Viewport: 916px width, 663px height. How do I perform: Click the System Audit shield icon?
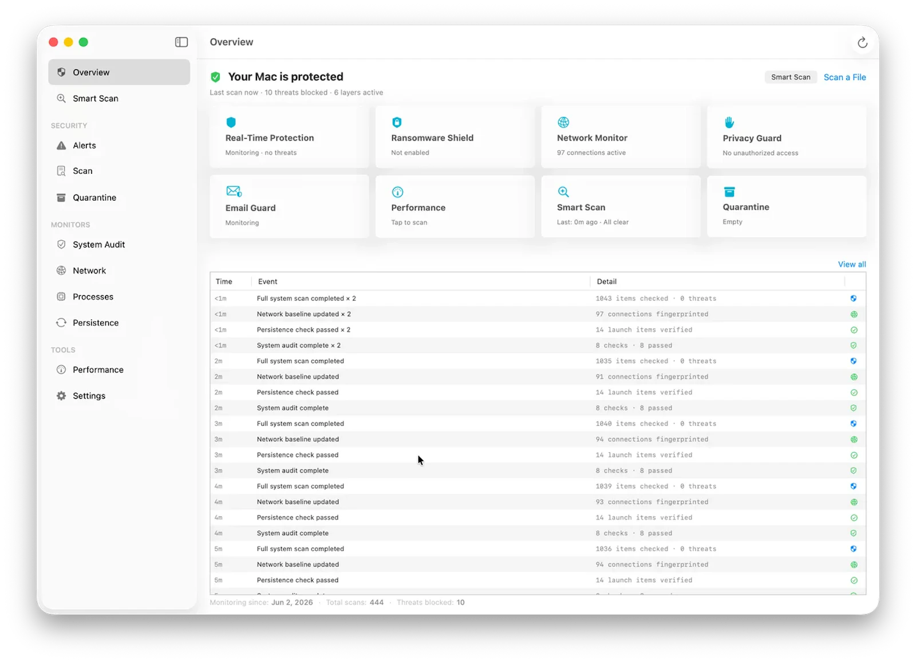click(x=61, y=245)
